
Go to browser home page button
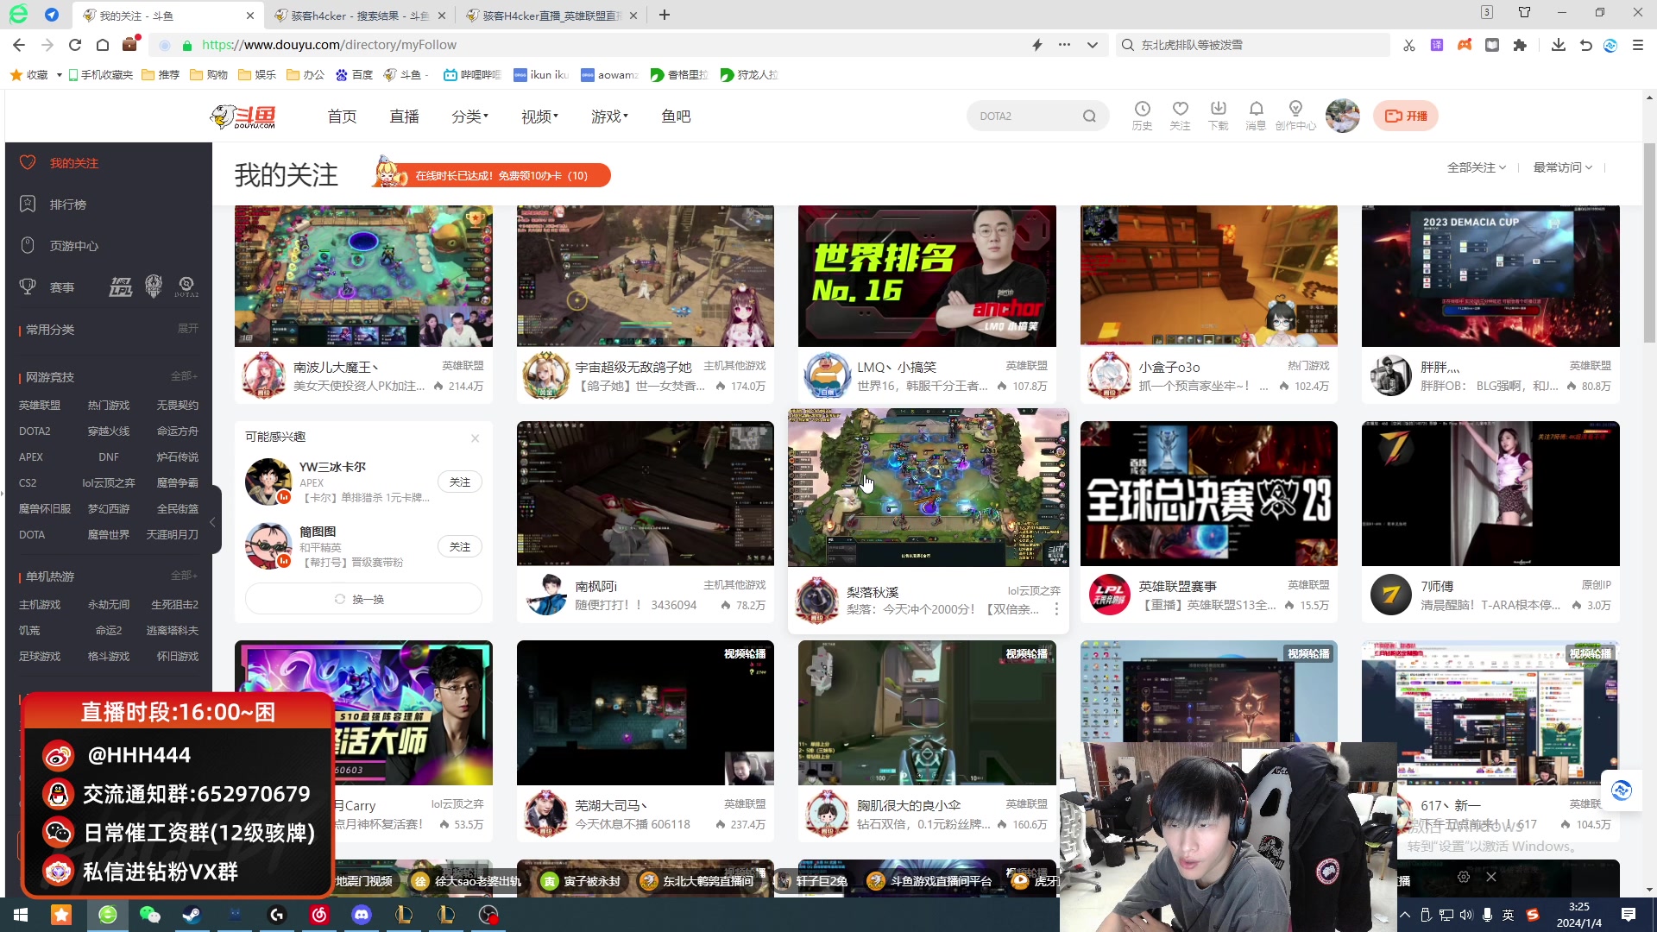(103, 45)
